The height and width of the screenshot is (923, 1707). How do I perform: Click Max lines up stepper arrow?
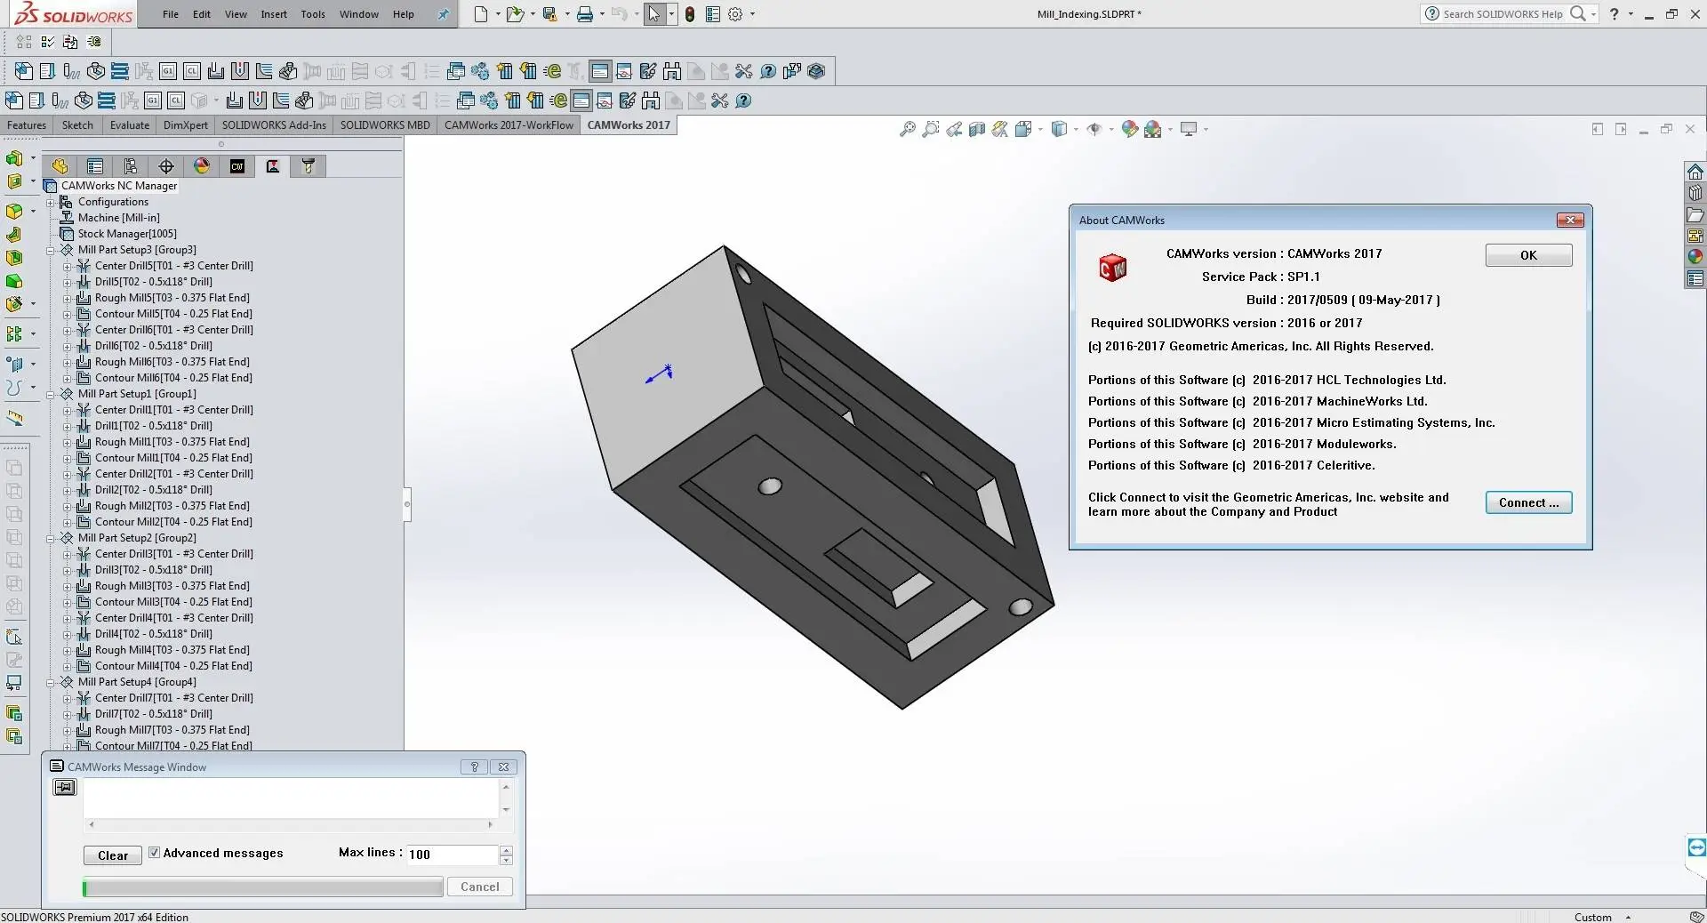(506, 850)
